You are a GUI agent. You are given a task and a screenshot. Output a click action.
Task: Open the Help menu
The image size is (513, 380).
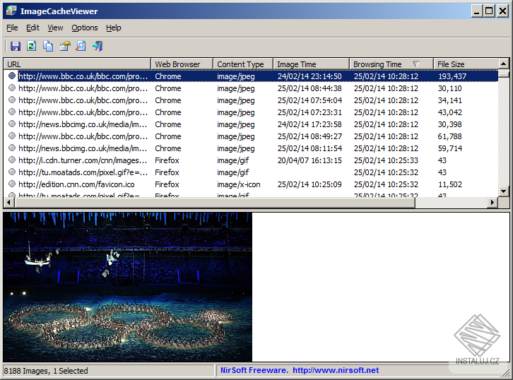[x=114, y=28]
